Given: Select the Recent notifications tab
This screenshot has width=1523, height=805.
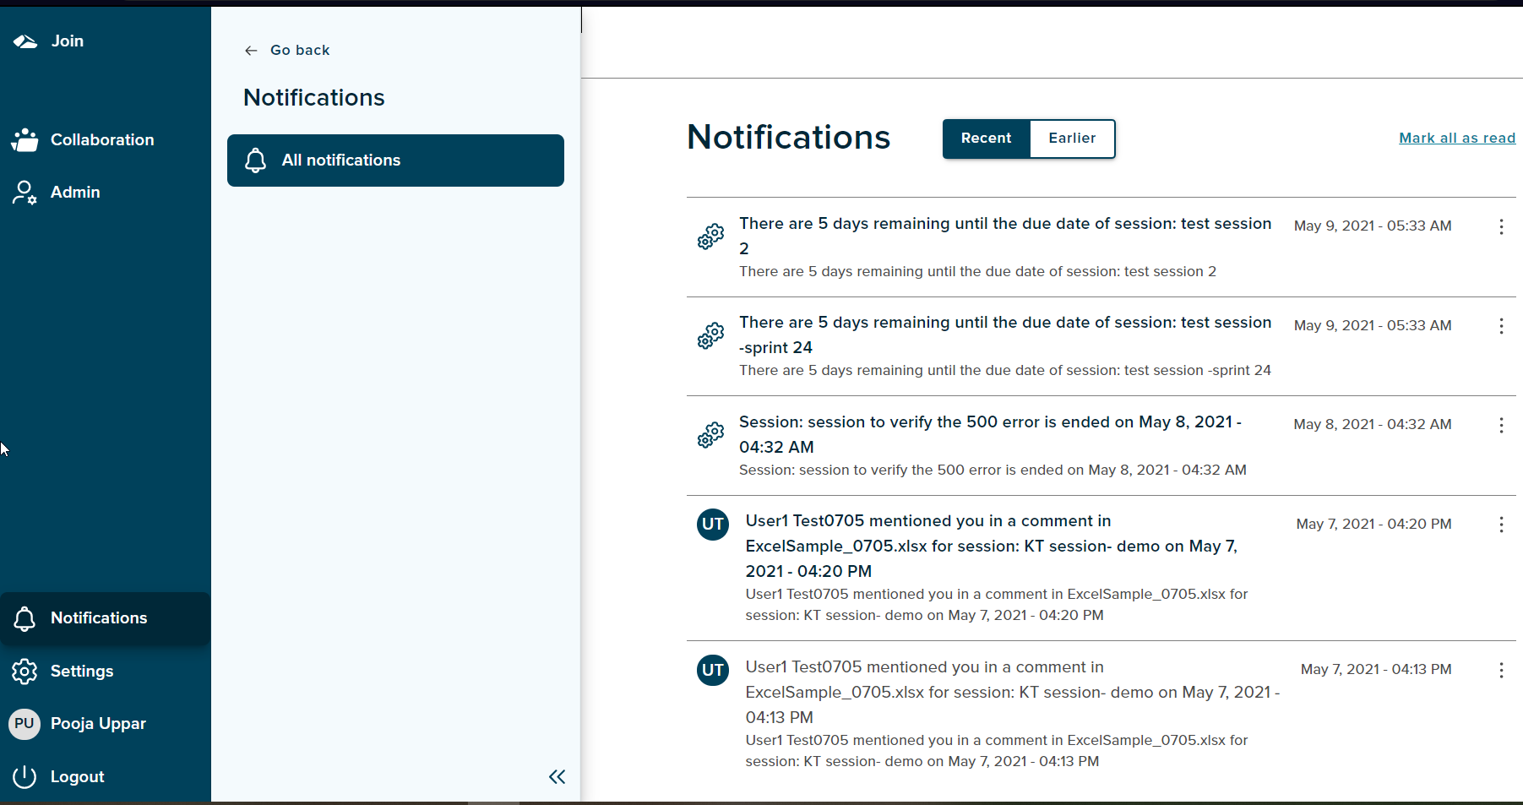Looking at the screenshot, I should pos(986,139).
